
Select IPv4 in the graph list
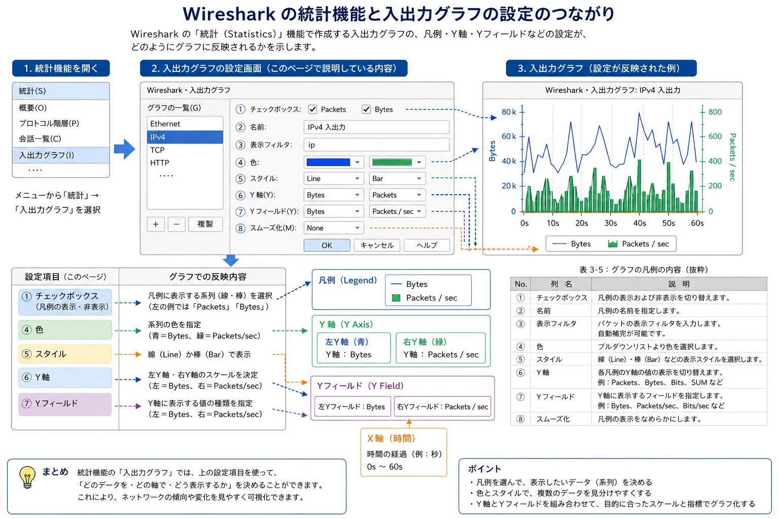click(x=185, y=137)
